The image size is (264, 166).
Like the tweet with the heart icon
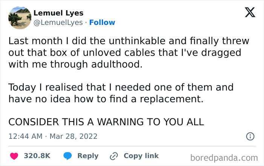(14, 156)
